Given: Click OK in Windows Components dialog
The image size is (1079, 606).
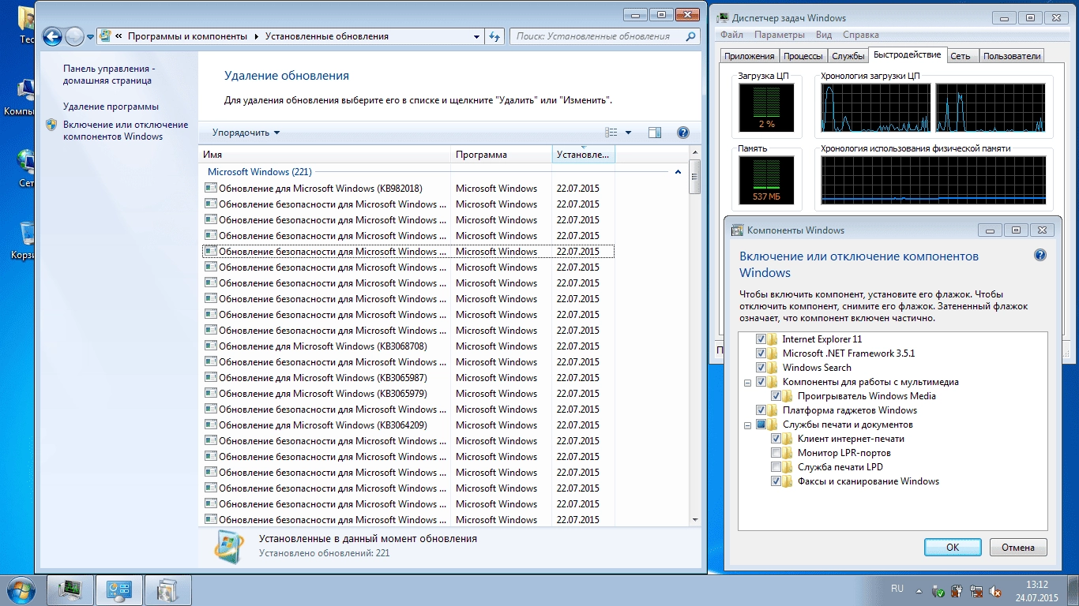Looking at the screenshot, I should [953, 548].
